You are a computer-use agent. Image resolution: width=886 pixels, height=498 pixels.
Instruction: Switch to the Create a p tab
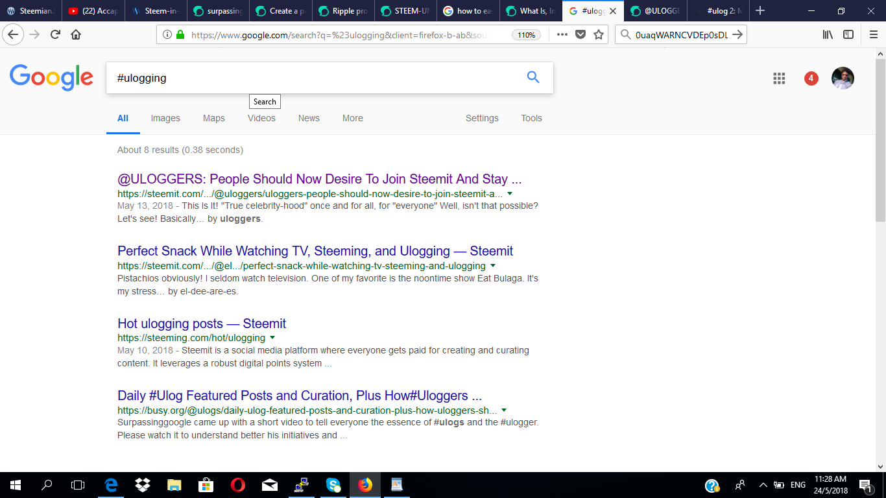coord(280,11)
